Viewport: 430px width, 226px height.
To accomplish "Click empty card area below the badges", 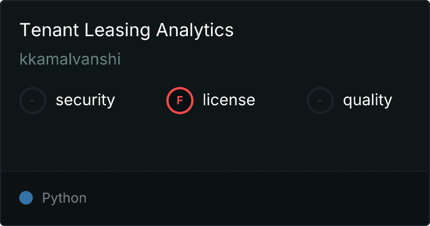I will coord(215,141).
